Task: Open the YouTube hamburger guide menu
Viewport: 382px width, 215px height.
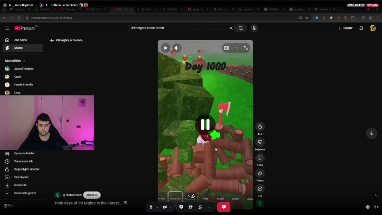Action: point(7,28)
